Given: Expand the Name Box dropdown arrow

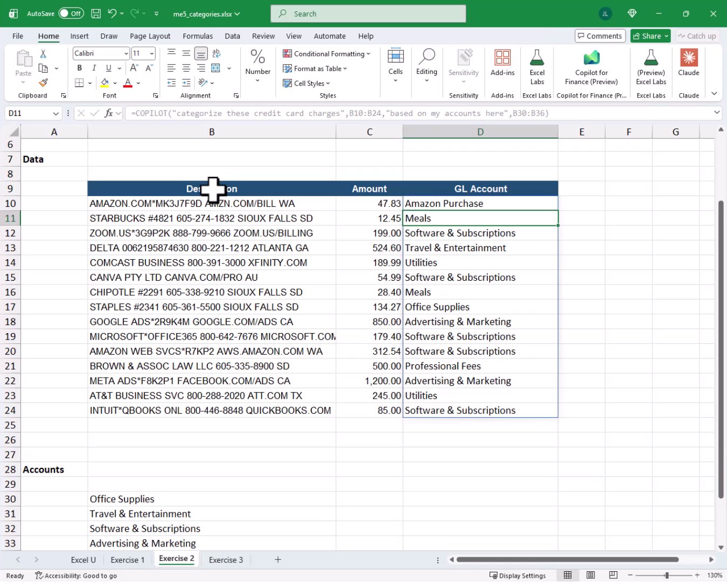Looking at the screenshot, I should pos(55,113).
